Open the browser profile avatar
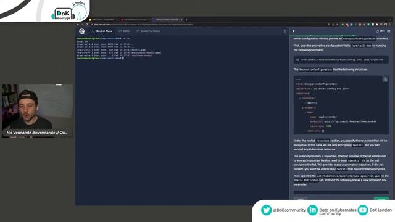Screen dimensions: 395x222 [x=385, y=25]
